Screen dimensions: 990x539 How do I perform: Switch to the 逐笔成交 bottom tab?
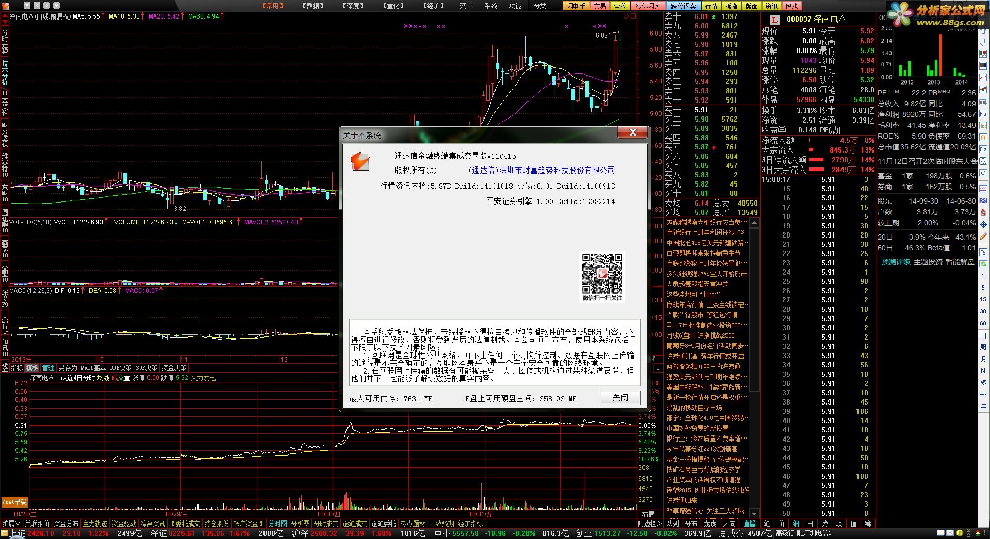coord(355,524)
